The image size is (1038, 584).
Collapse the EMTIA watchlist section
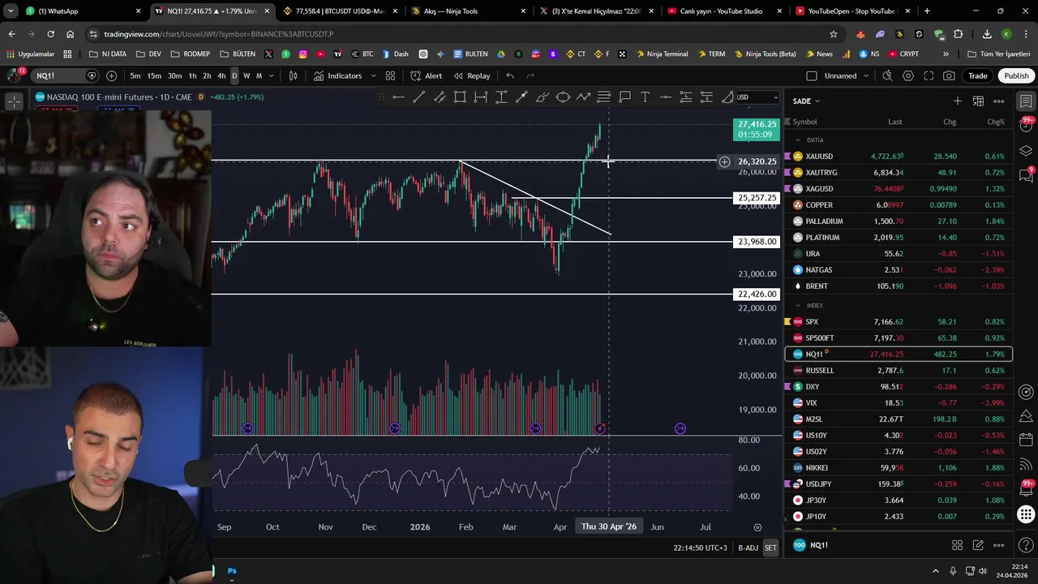pos(798,140)
